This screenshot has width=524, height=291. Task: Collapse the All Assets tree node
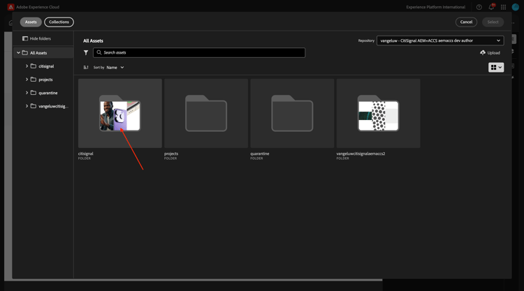(x=18, y=53)
